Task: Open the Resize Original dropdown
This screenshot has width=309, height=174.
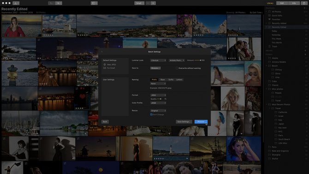Action: 158,110
